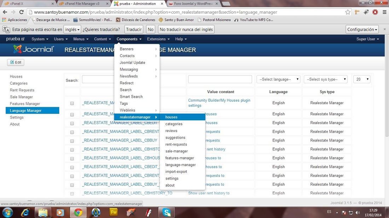Screen dimensions: 389x218
Task: Open the Super User dropdown
Action: [367, 39]
